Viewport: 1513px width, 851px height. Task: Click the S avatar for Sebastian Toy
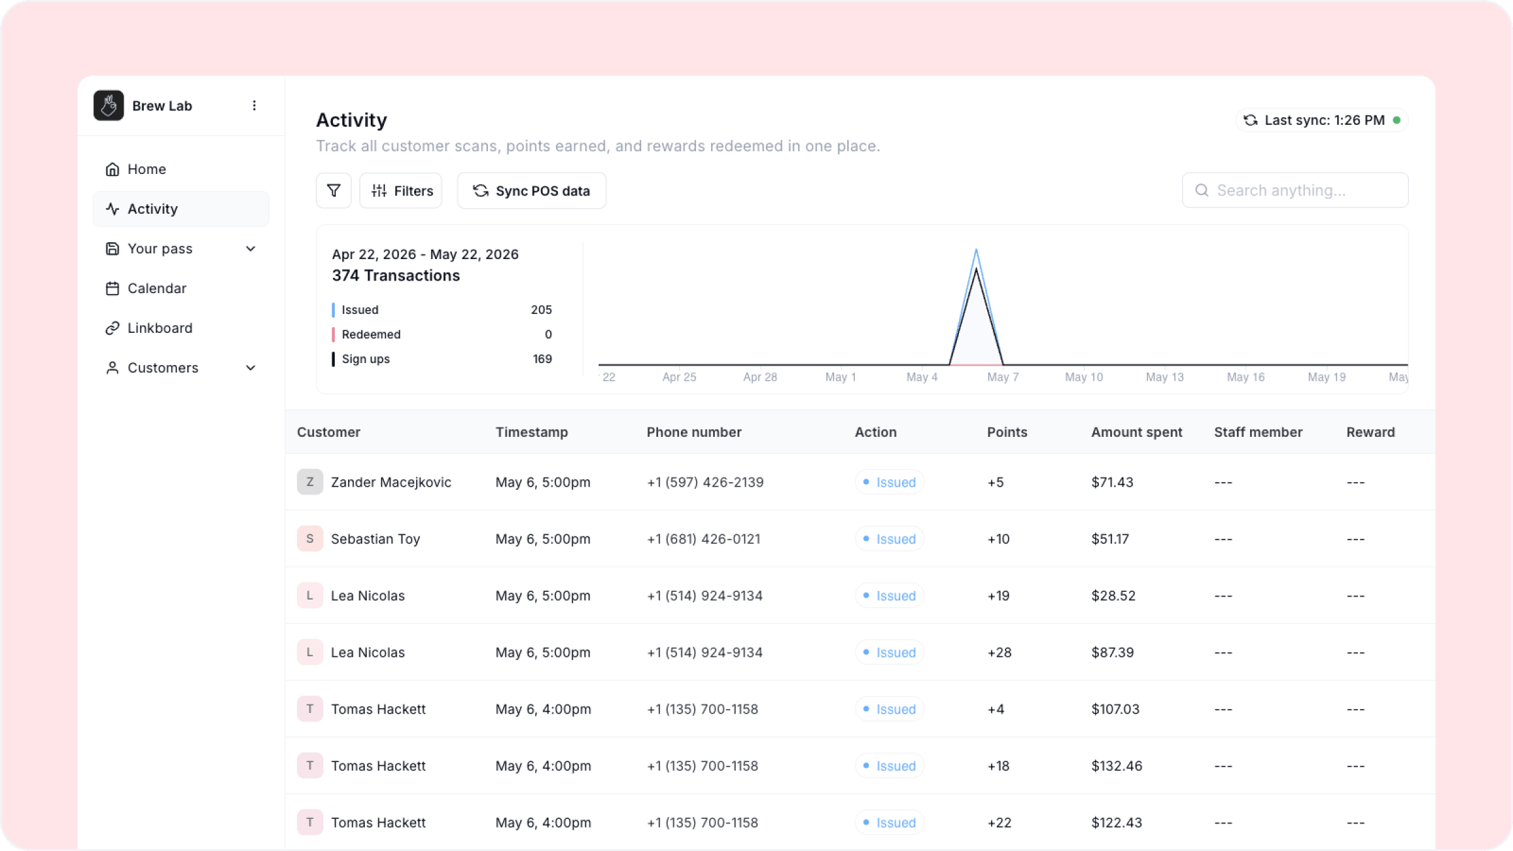point(310,539)
